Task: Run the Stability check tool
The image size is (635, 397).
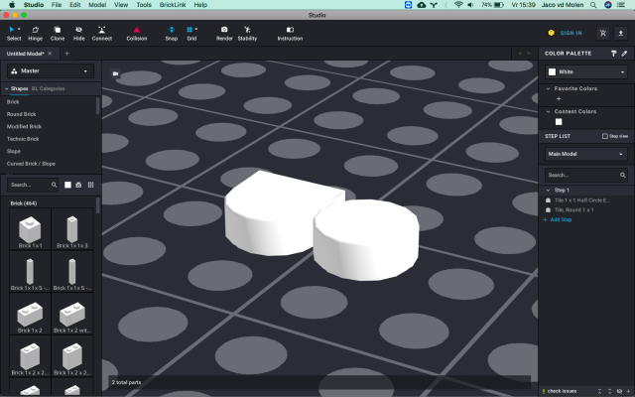Action: tap(247, 33)
